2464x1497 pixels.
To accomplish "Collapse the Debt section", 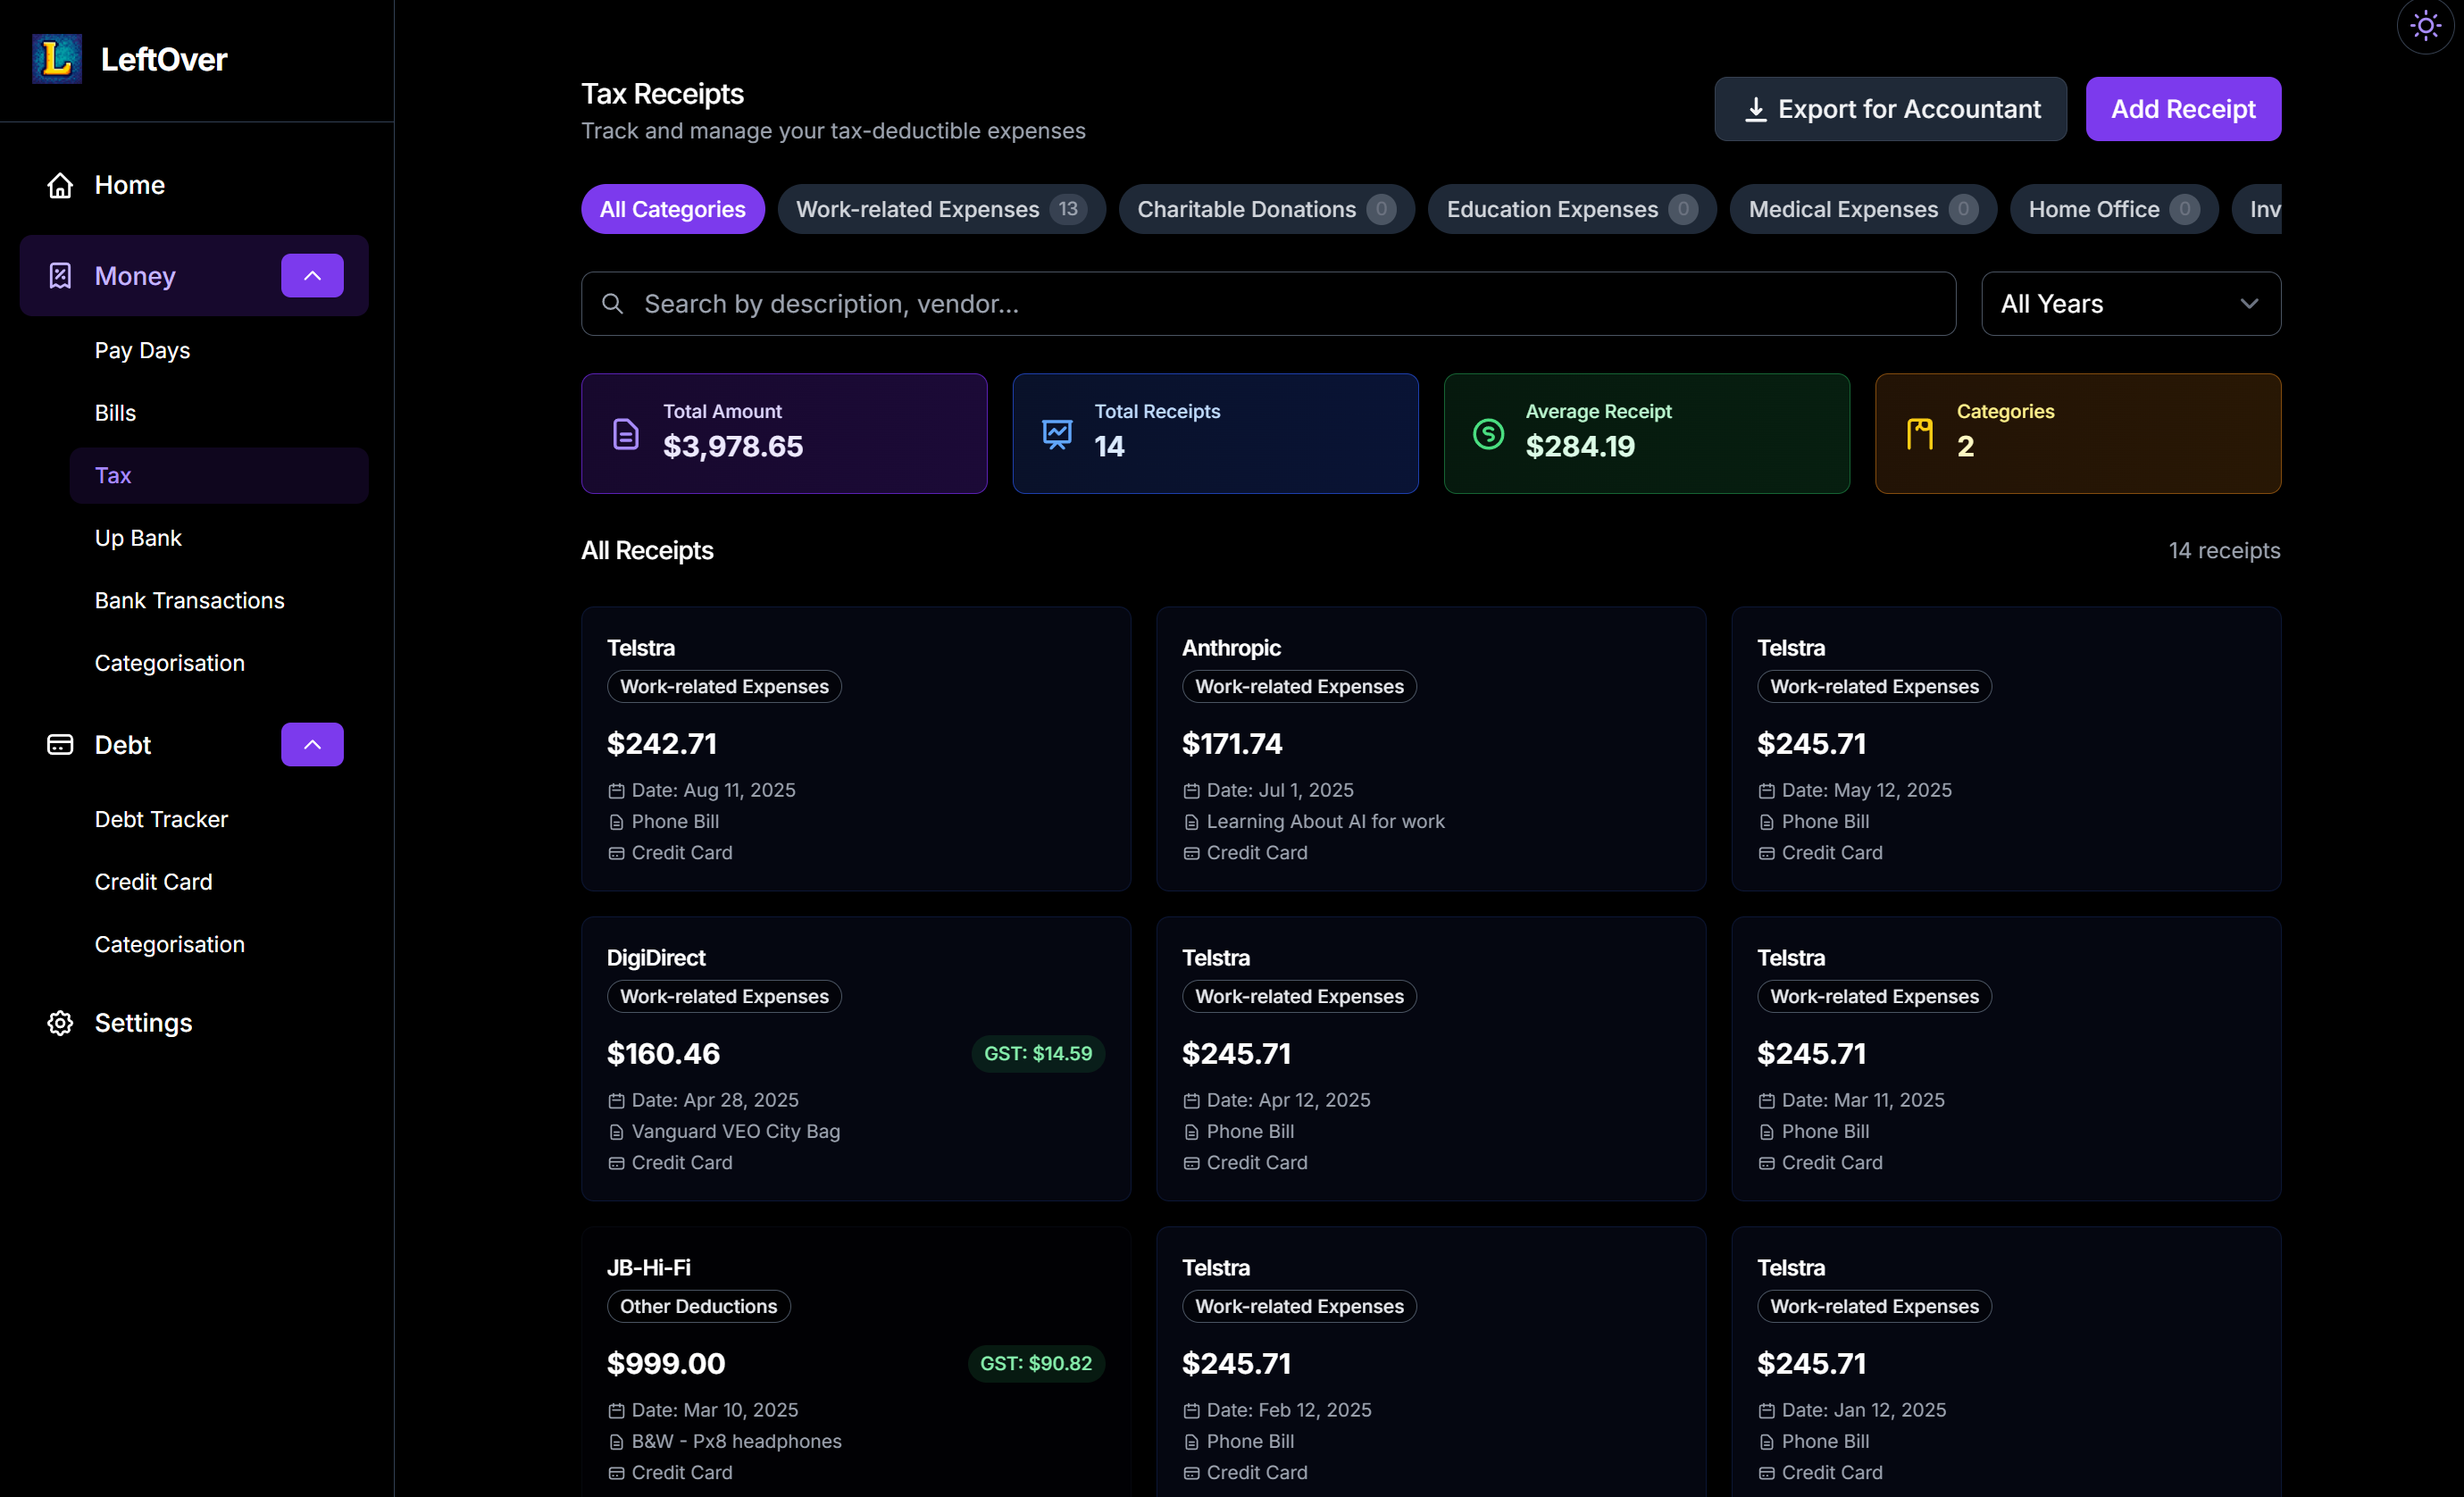I will click(x=311, y=744).
